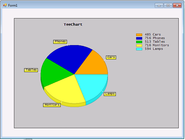Click the green Tables legend swatch
185x140 pixels.
(139, 42)
